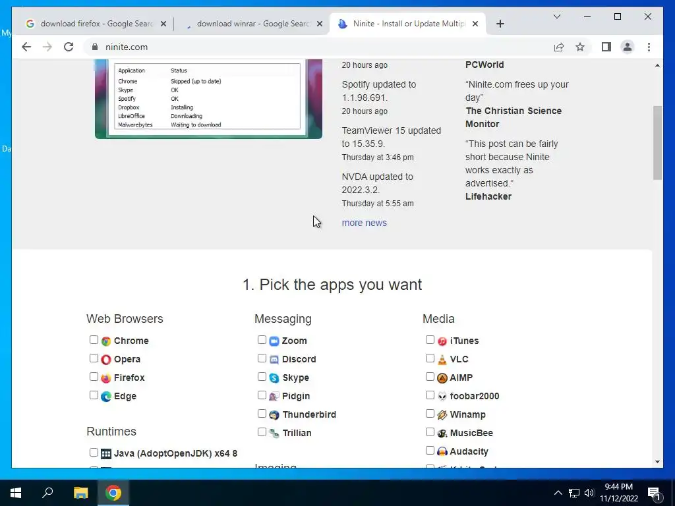Click the Thunderbird app icon
The width and height of the screenshot is (675, 506).
tap(274, 415)
